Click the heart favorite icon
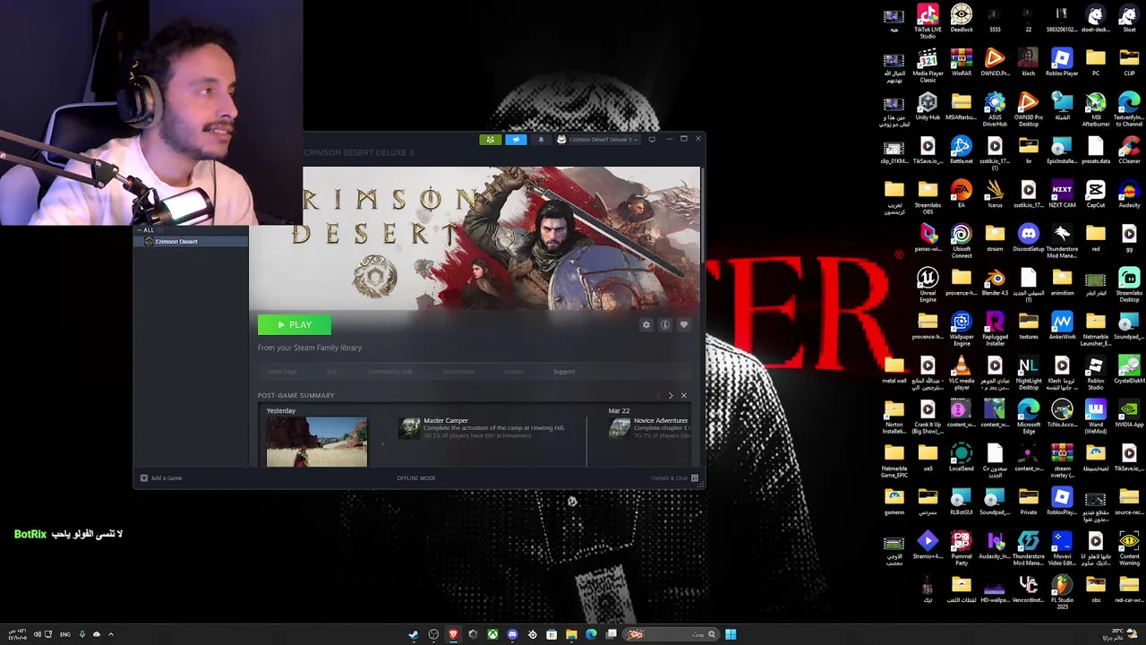Viewport: 1146px width, 645px height. pyautogui.click(x=684, y=324)
